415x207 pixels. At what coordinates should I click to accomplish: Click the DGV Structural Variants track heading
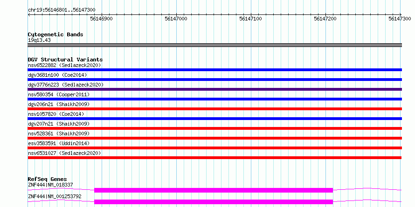65,60
